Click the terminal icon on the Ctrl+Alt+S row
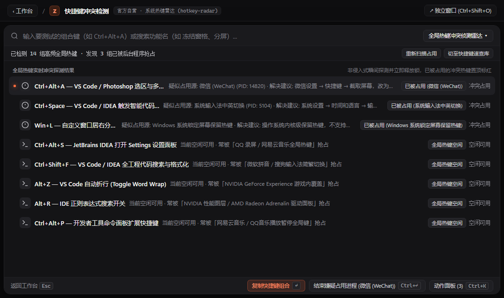Screen dimensions: 504x298 (25, 144)
